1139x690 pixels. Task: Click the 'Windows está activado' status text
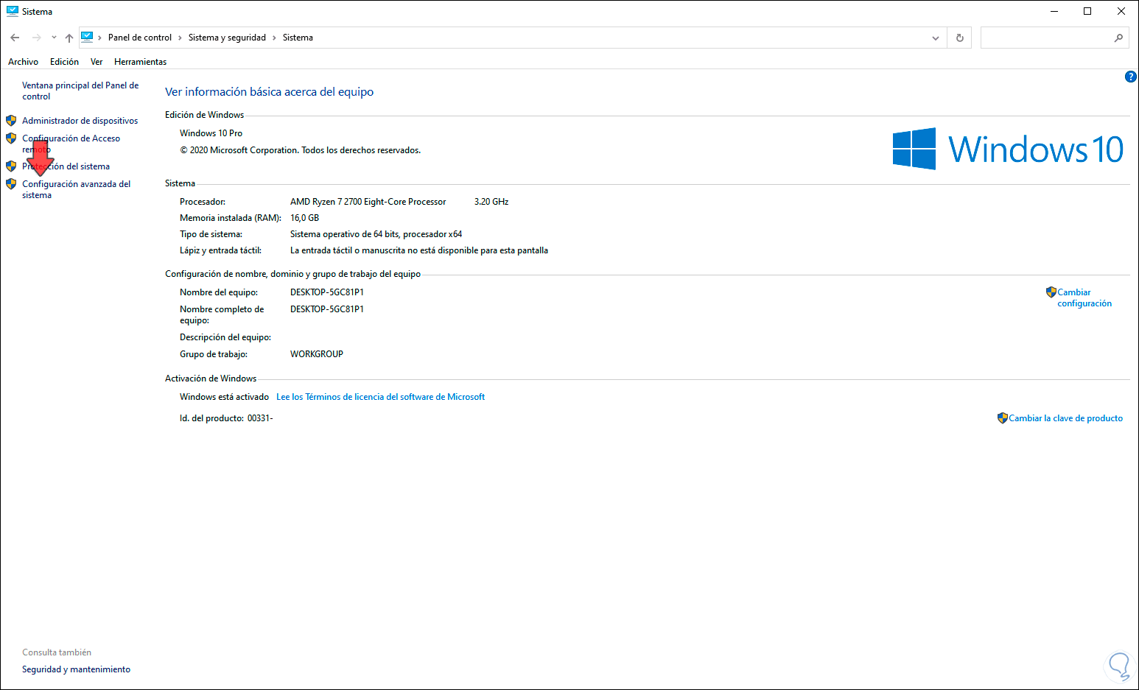pyautogui.click(x=224, y=397)
